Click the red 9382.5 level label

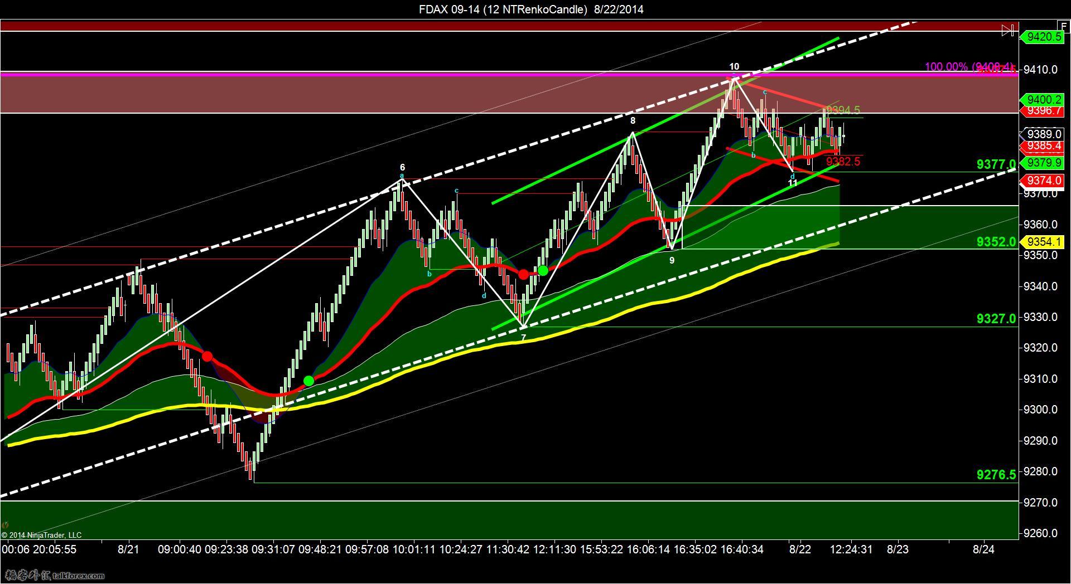point(843,162)
